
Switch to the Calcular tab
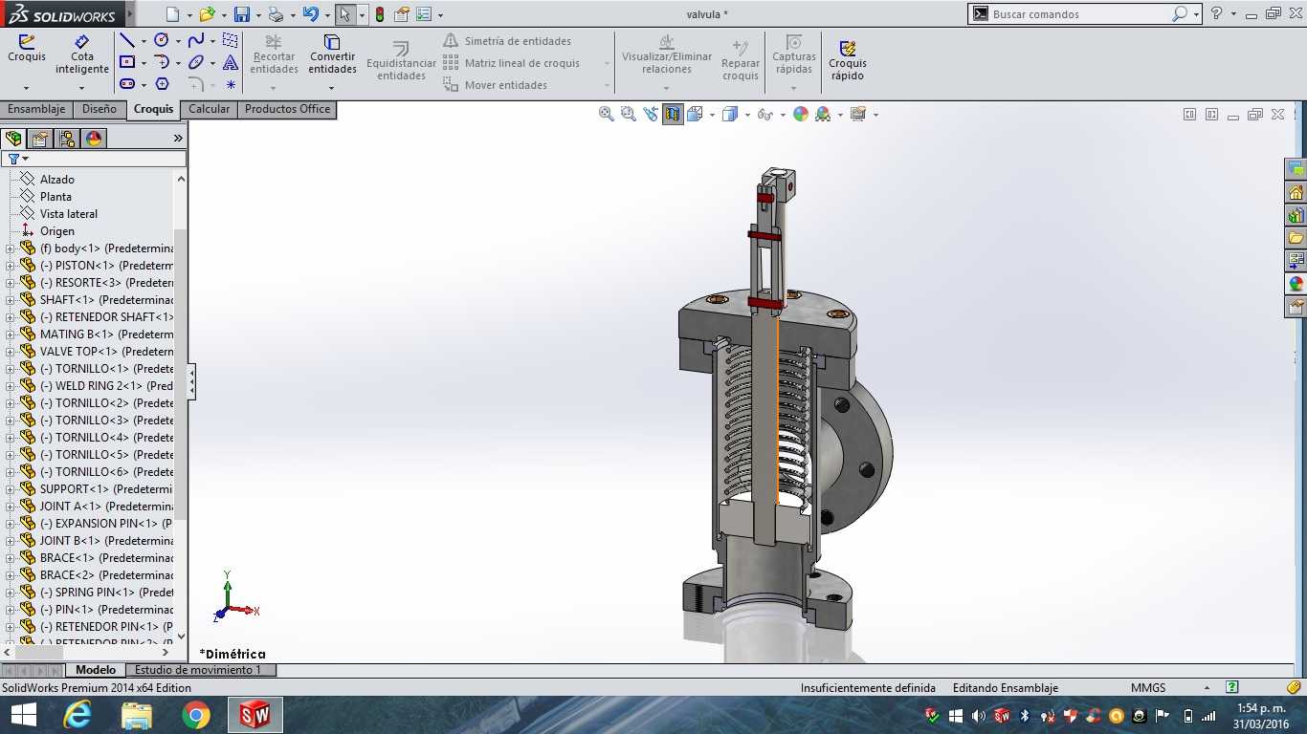tap(209, 109)
